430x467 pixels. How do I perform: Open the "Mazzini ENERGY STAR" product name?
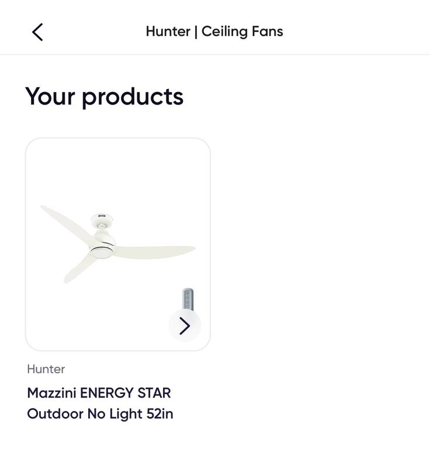tap(99, 393)
